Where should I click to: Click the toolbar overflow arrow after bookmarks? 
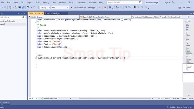tap(149, 8)
